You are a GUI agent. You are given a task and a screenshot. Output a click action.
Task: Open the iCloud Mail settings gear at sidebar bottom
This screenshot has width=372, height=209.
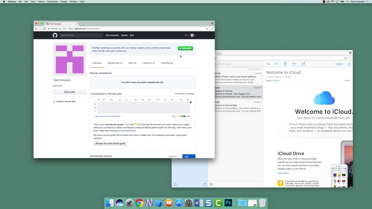175,184
